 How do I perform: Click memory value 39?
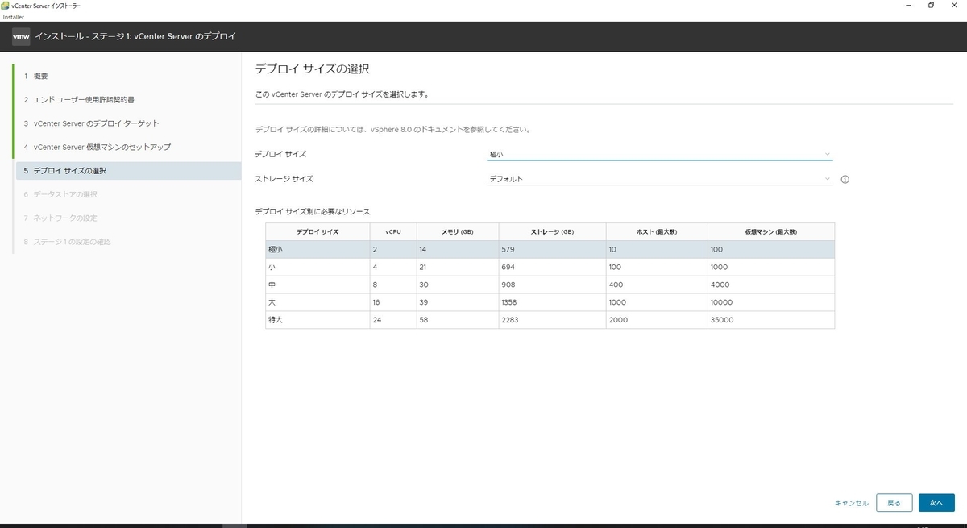tap(423, 302)
